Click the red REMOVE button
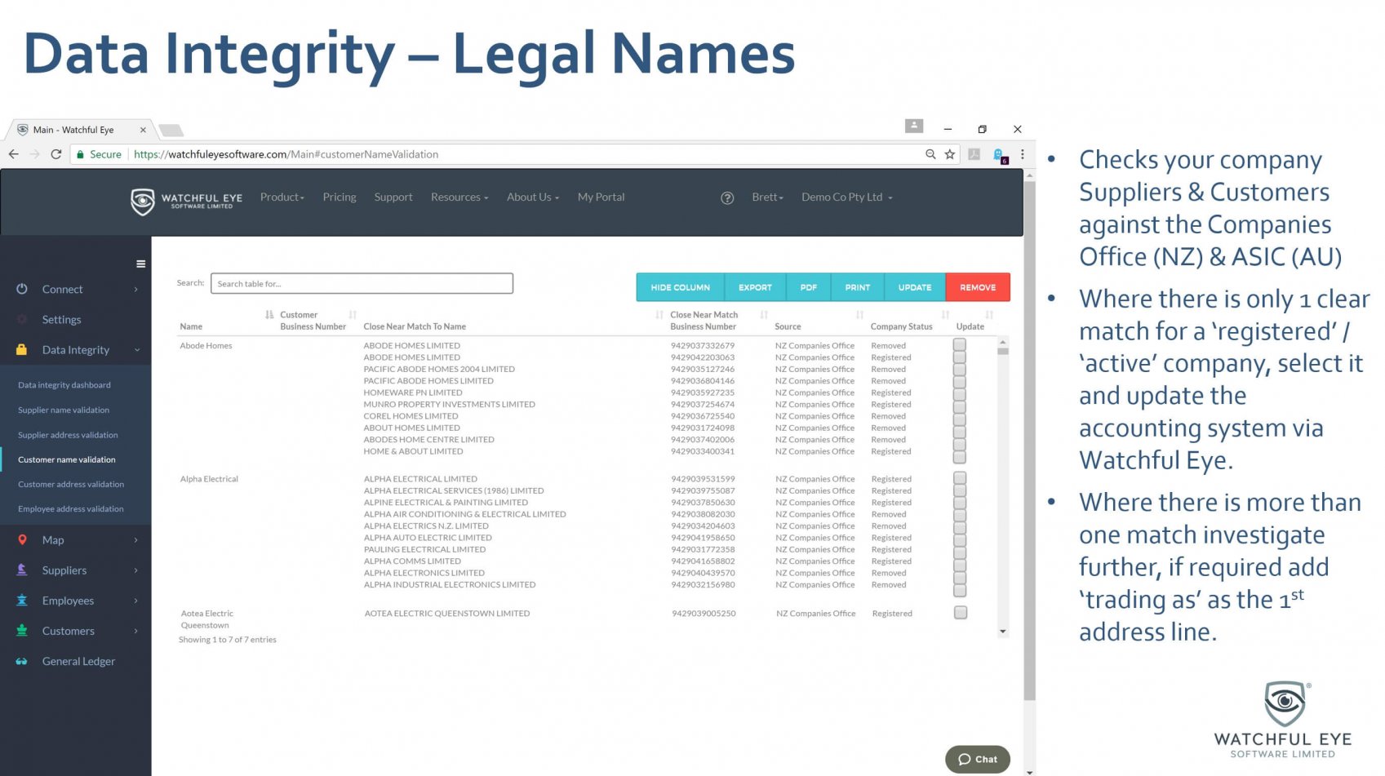This screenshot has height=776, width=1385. point(978,287)
